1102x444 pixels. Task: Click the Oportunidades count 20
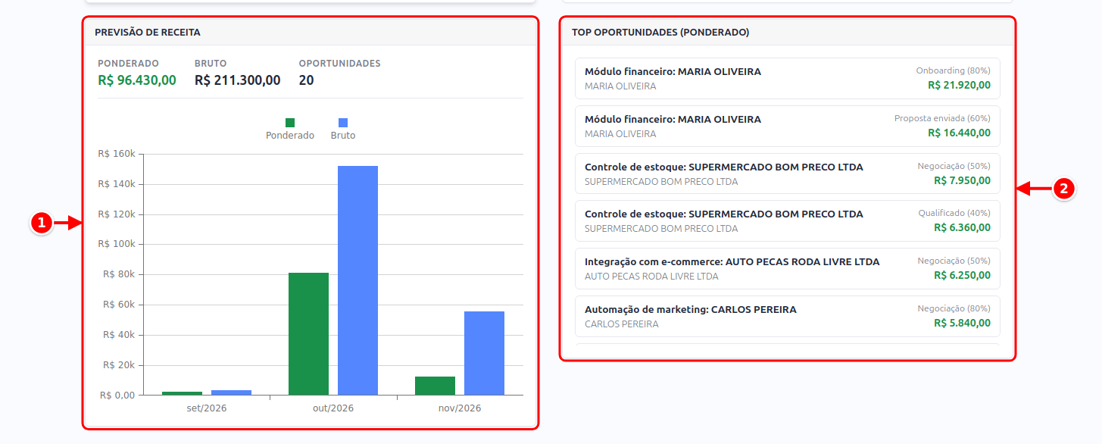point(306,80)
